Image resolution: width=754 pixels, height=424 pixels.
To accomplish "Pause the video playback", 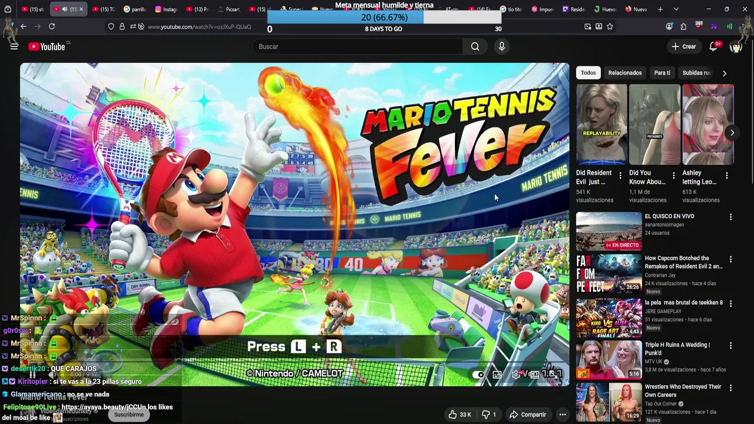I will [32, 374].
